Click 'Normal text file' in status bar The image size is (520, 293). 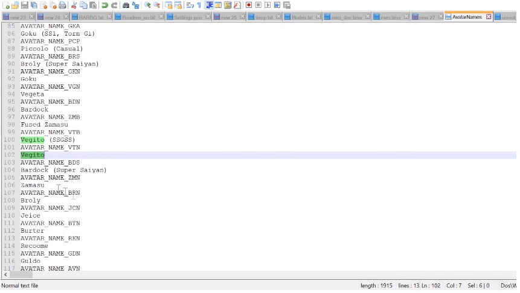[19, 286]
